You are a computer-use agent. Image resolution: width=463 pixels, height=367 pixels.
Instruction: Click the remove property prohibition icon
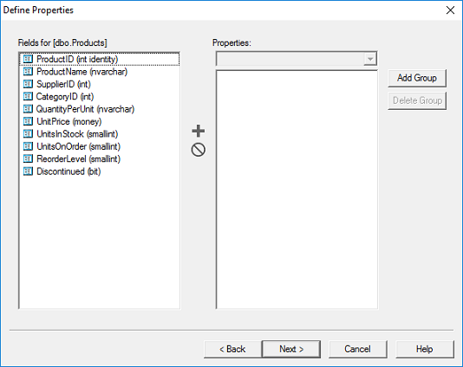(199, 150)
